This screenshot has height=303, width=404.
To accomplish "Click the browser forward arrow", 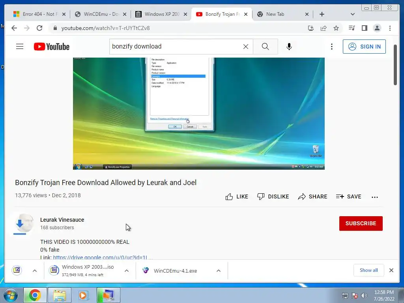I will (27, 28).
